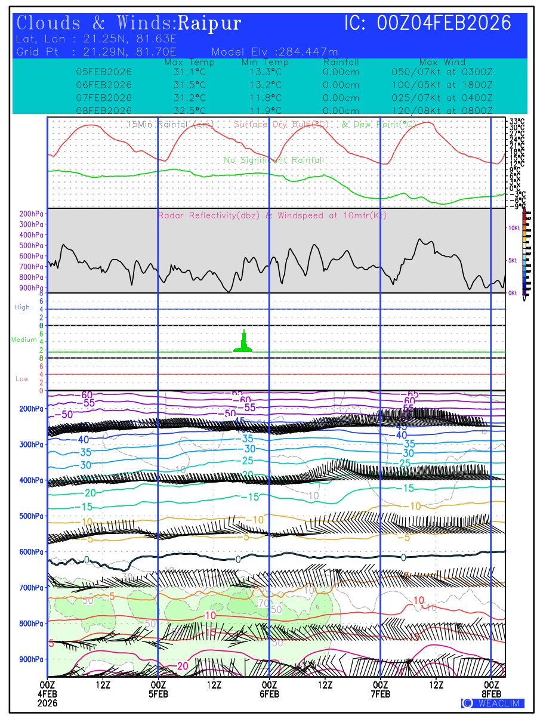Click the No Significant Rainfall message

[273, 161]
